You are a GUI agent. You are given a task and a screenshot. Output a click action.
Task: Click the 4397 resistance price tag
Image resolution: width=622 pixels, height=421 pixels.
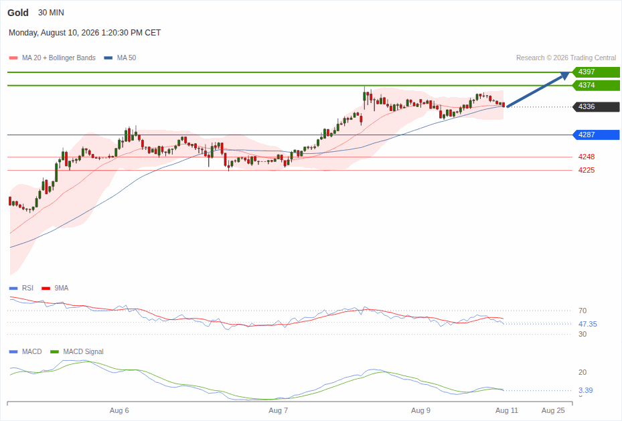[x=596, y=72]
